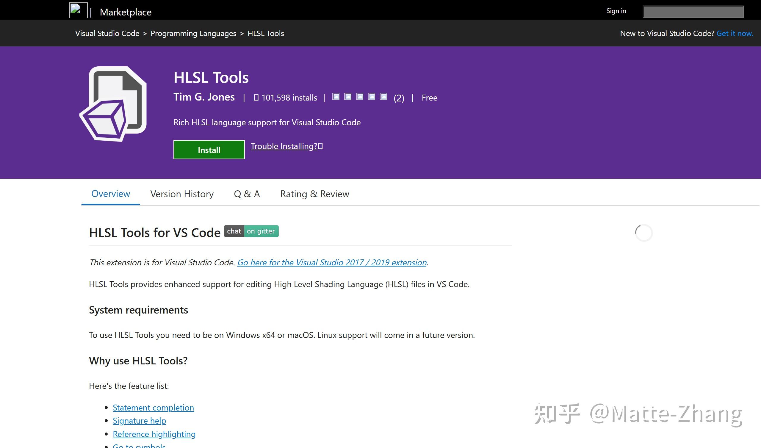Click the search field in the header
This screenshot has height=448, width=761.
point(693,12)
